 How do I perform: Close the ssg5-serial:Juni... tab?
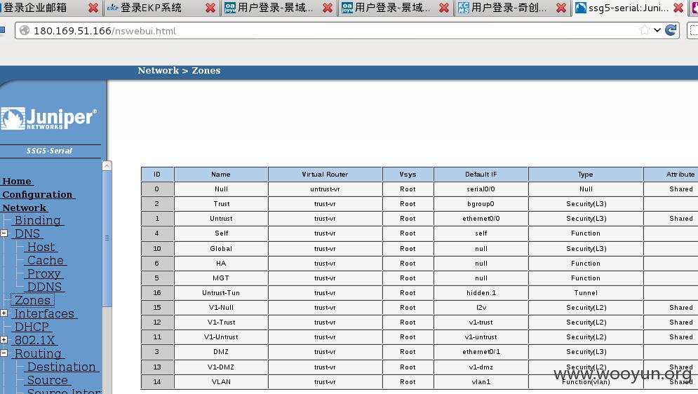[678, 8]
